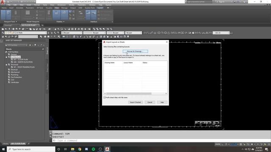
Task: Open the Sheet Views side tab
Action: [47, 68]
